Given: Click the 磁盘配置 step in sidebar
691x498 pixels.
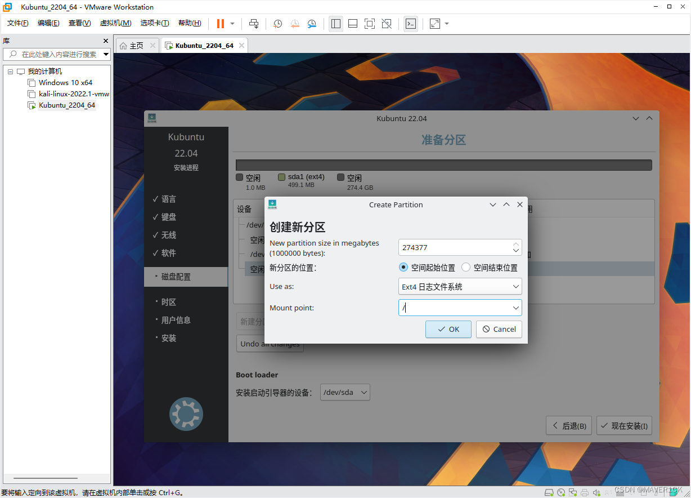Looking at the screenshot, I should 186,277.
